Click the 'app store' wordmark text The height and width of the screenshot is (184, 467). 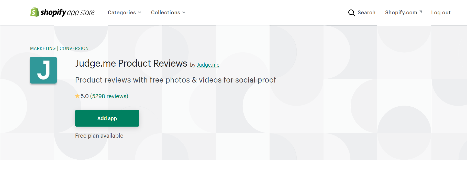tap(81, 13)
